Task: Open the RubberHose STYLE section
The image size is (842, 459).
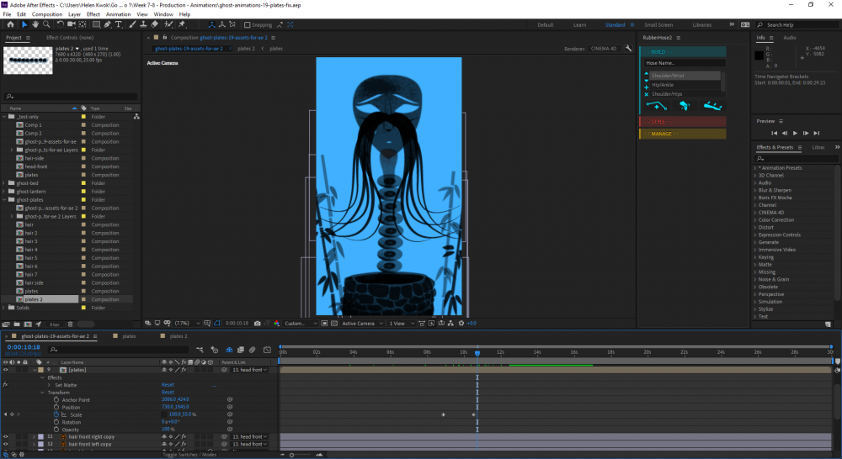Action: [x=683, y=122]
